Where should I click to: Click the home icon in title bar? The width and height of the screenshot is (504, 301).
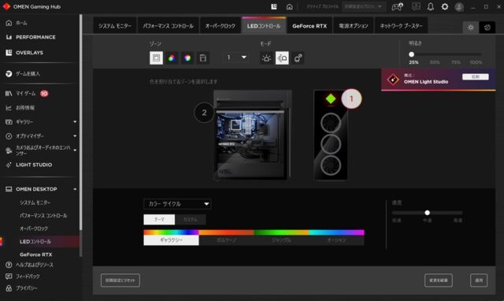pyautogui.click(x=289, y=6)
